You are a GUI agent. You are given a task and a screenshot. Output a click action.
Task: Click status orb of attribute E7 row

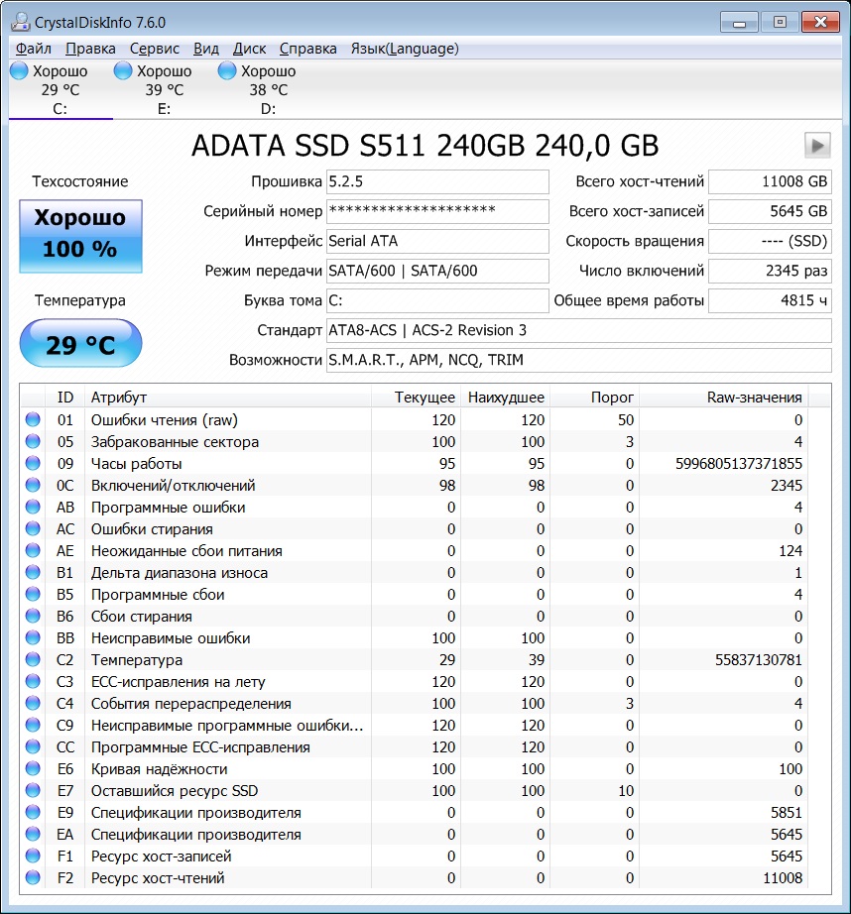33,790
